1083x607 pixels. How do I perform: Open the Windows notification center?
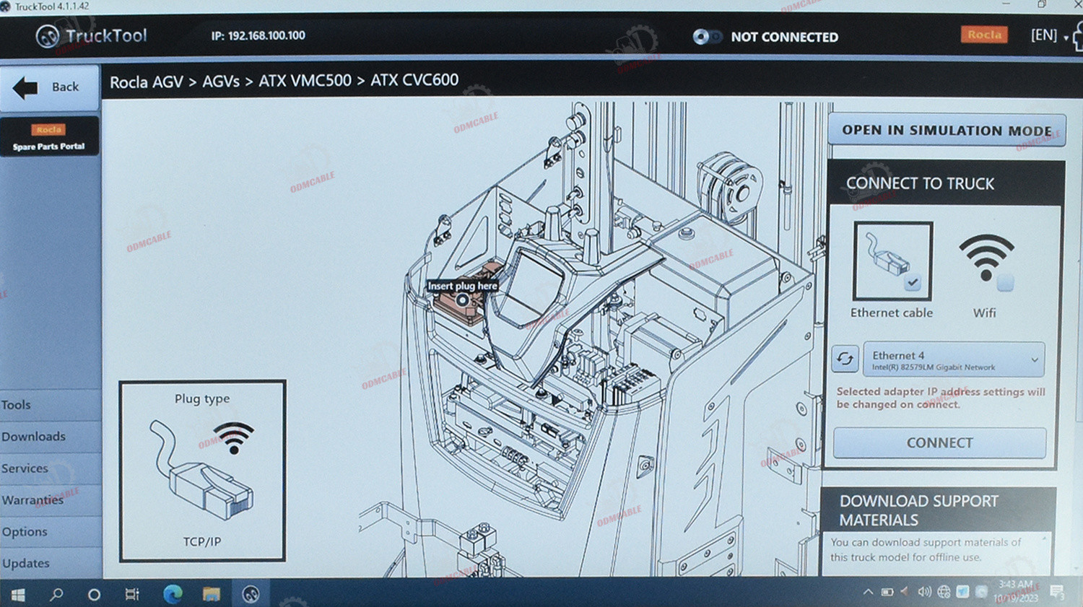tap(1058, 592)
